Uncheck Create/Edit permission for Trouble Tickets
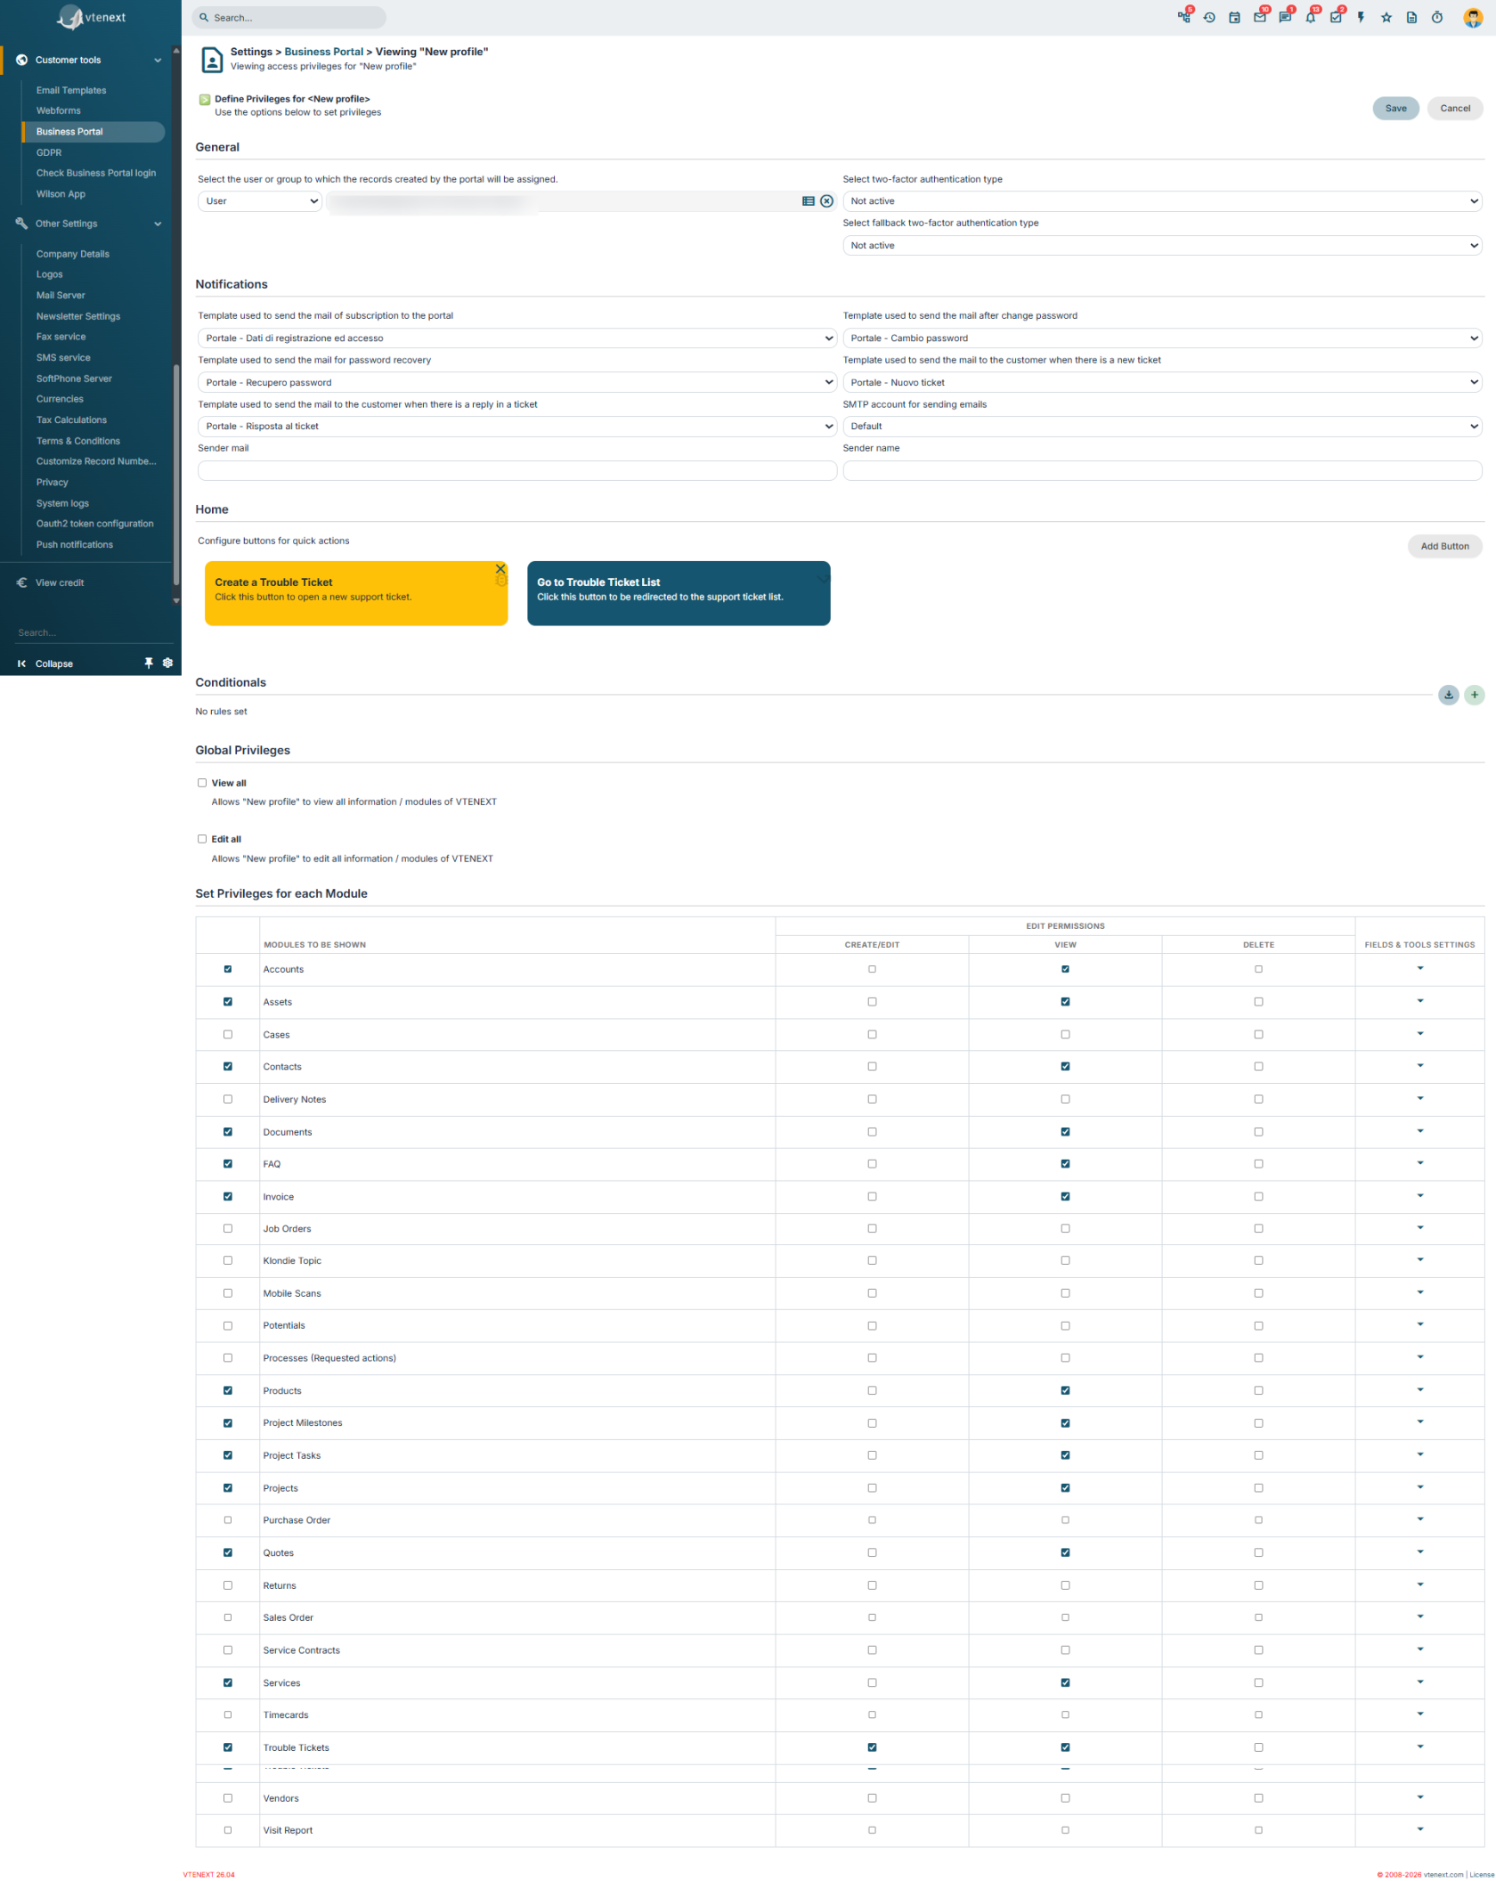This screenshot has height=1881, width=1496. pos(872,1747)
